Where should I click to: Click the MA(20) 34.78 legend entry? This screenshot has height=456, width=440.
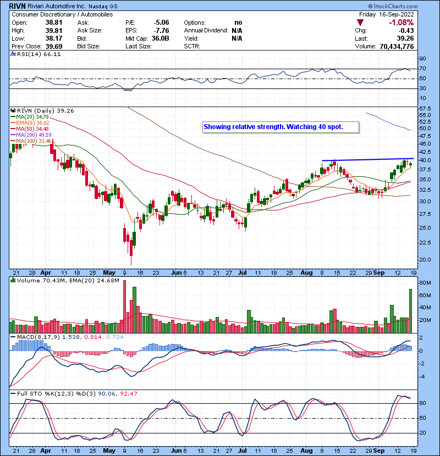(x=30, y=117)
